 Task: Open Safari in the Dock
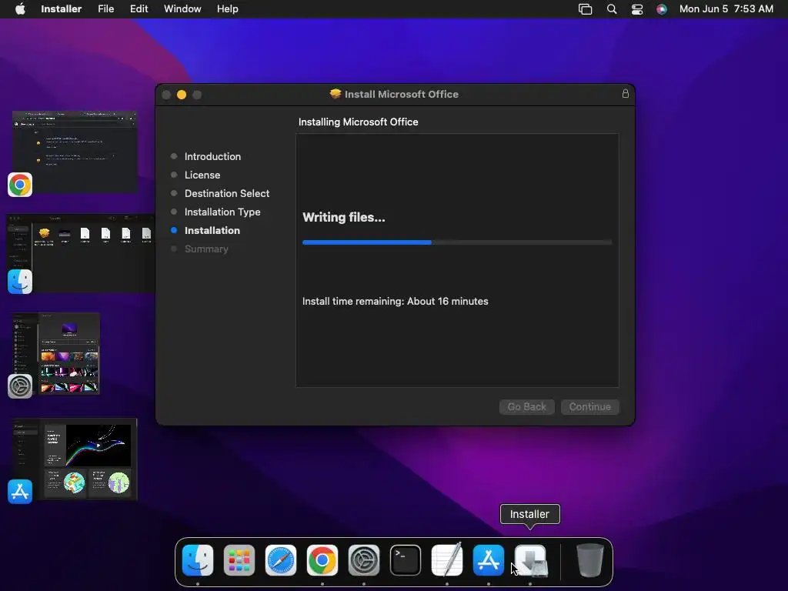[x=281, y=560]
